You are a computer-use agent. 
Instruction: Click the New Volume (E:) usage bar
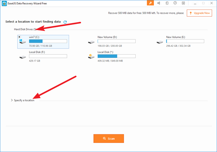185,41
